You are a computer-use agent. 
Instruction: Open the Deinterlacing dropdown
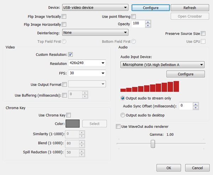(95, 32)
